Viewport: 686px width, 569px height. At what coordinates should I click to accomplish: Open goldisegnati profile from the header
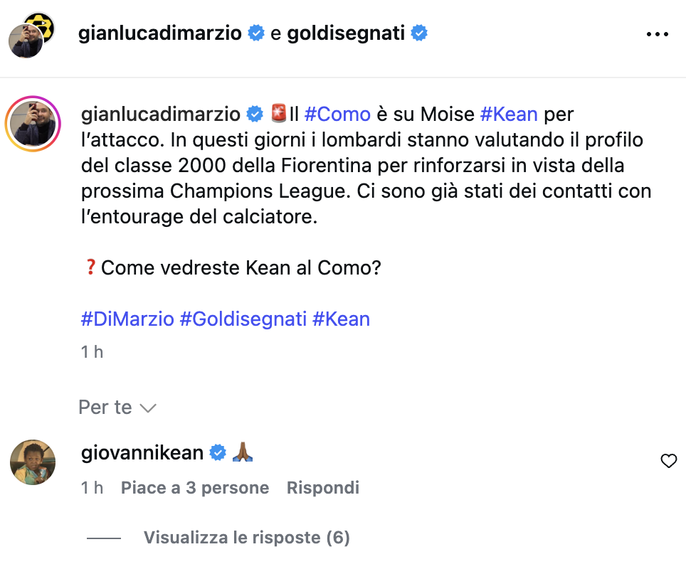click(346, 33)
